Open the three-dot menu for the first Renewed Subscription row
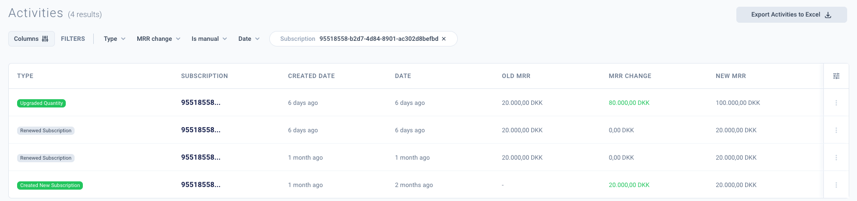Viewport: 857px width, 201px height. pos(836,130)
